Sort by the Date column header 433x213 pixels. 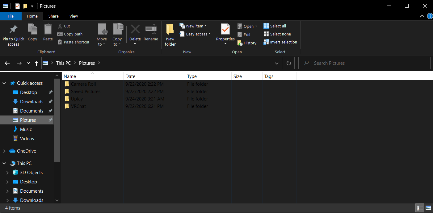(154, 76)
